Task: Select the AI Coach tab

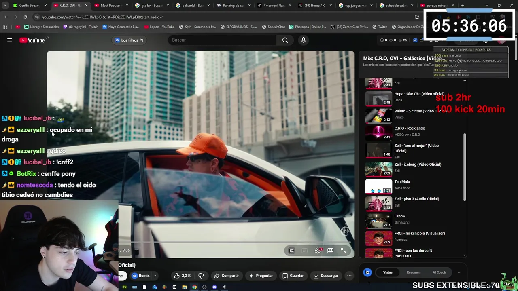Action: coord(439,272)
